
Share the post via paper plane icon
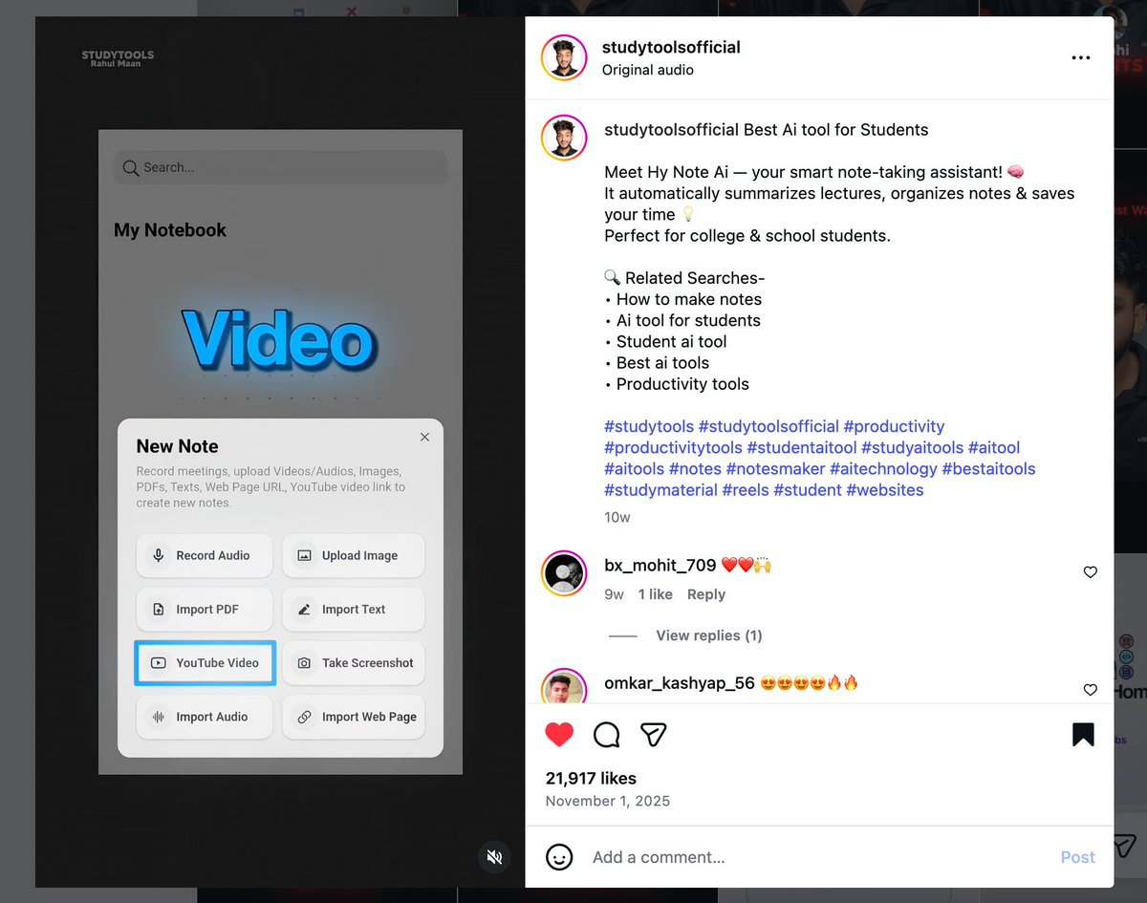pyautogui.click(x=654, y=734)
